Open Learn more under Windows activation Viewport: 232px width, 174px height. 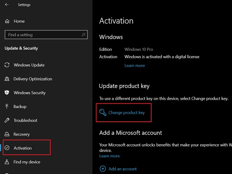click(134, 66)
